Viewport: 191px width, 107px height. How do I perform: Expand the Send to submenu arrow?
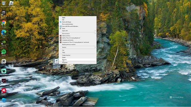coord(95,48)
